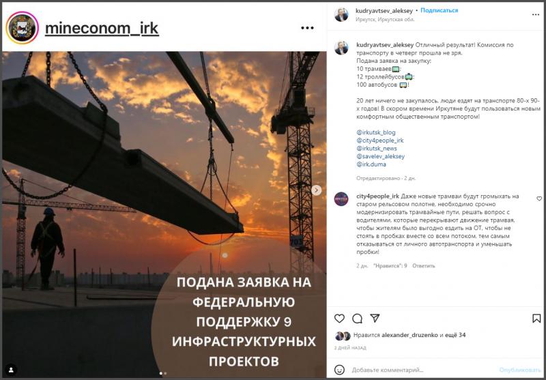546x380 pixels.
Task: Advance to next carousel image arrow
Action: point(316,190)
